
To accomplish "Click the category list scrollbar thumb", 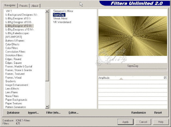I will tap(47, 47).
